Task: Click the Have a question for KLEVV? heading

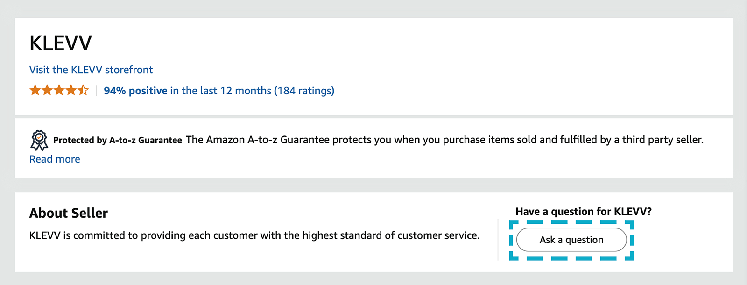Action: coord(583,212)
